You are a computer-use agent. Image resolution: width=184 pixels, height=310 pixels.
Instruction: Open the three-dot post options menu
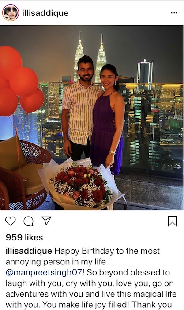click(174, 13)
